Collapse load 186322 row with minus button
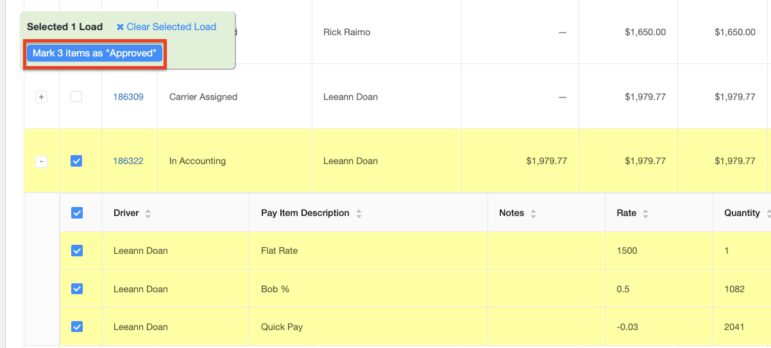The image size is (771, 348). (41, 162)
